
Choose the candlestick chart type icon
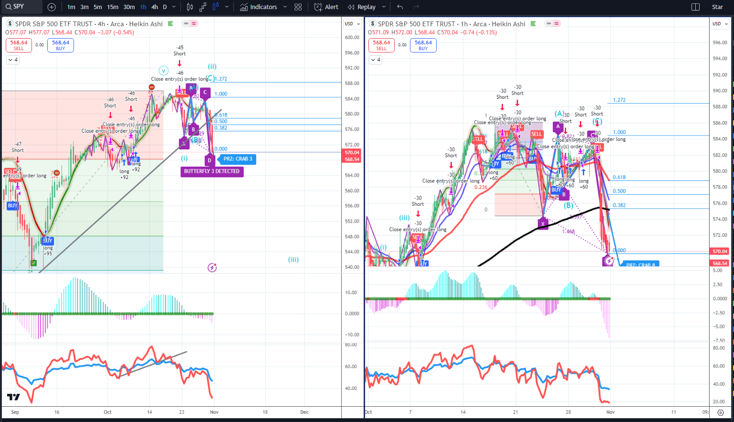[190, 7]
